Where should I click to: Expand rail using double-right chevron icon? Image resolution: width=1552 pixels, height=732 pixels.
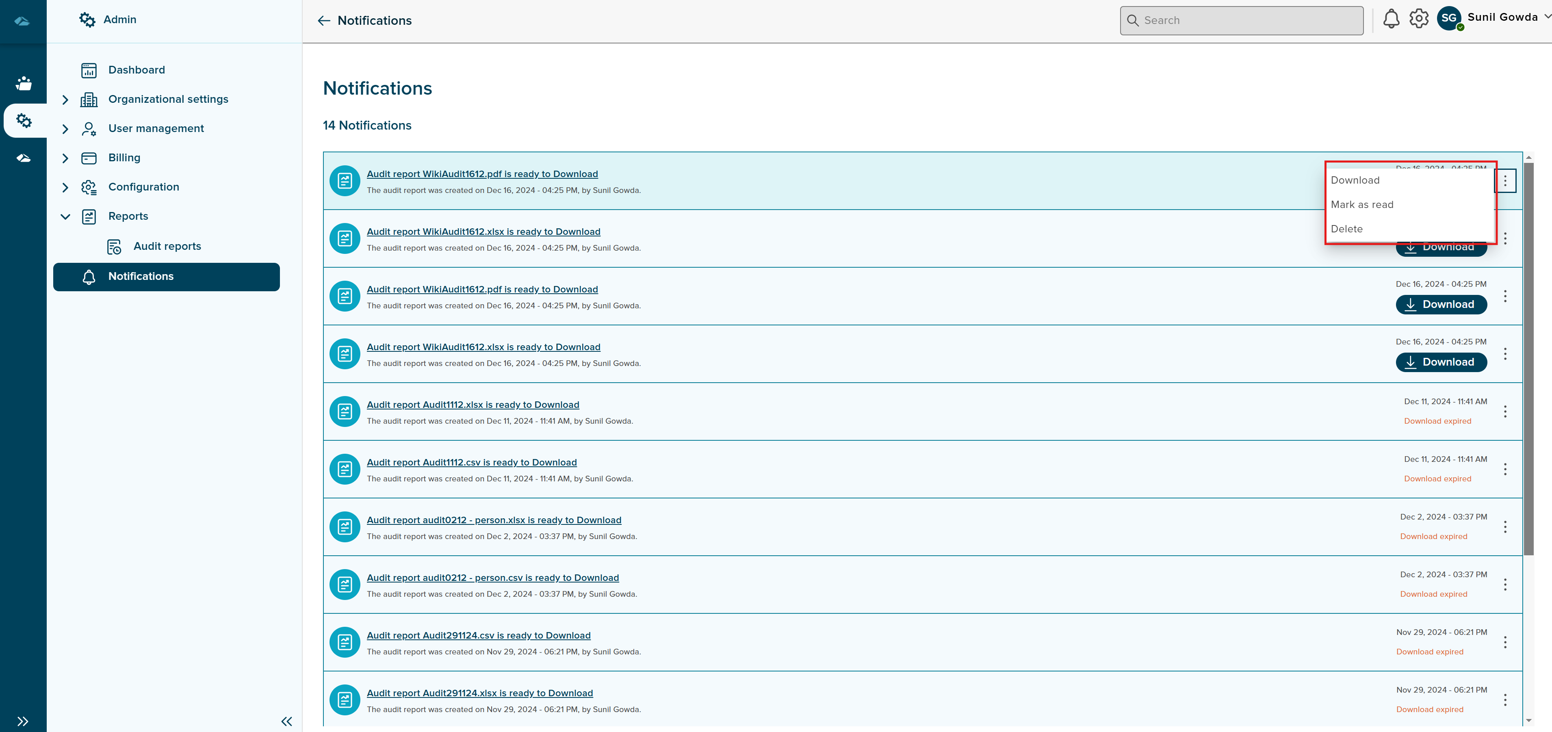click(23, 721)
